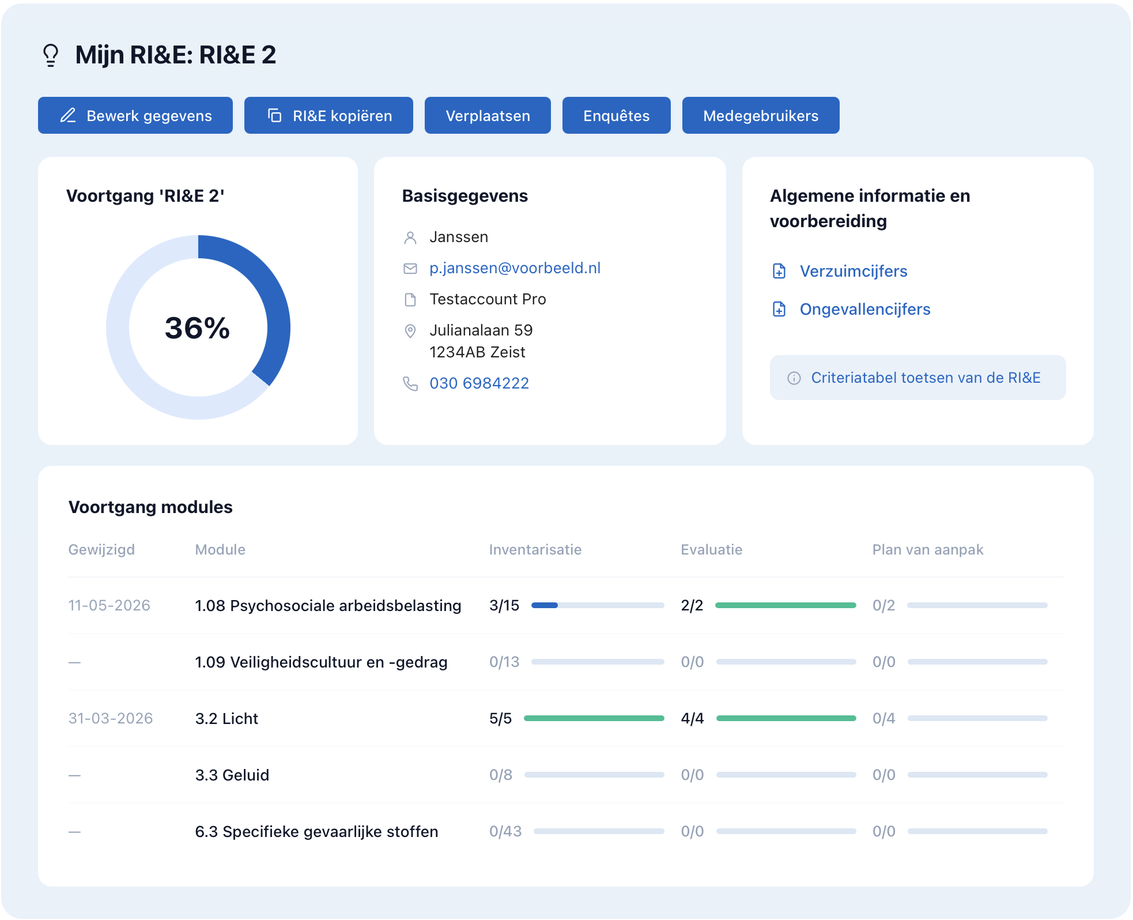Click the email p.janssen@voorbeeld.nl
Image resolution: width=1133 pixels, height=920 pixels.
515,268
